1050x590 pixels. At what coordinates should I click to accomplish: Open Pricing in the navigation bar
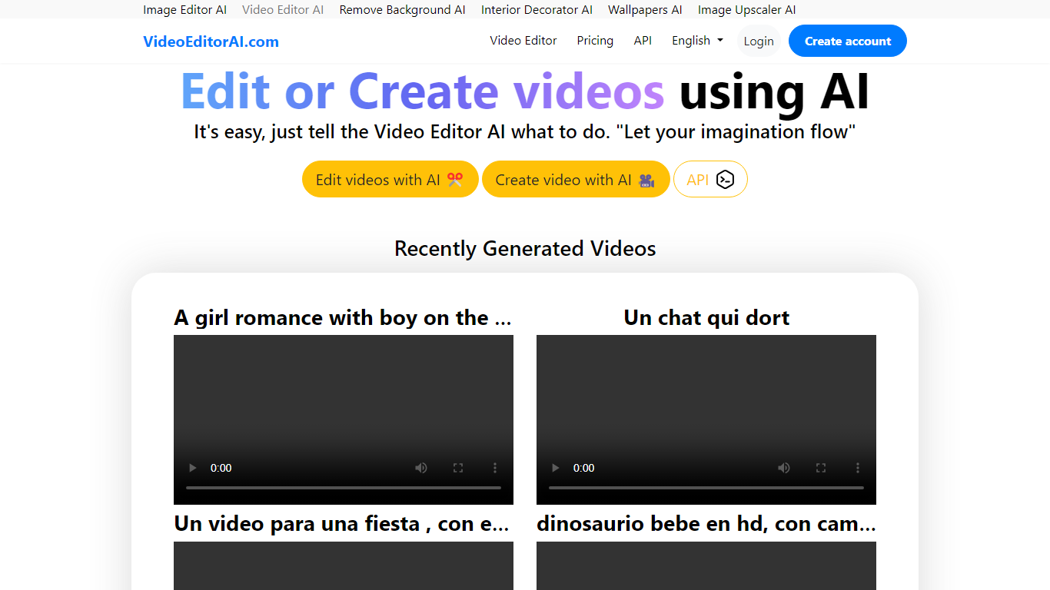pos(595,41)
